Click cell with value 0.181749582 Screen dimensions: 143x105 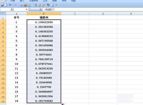(x=44, y=101)
